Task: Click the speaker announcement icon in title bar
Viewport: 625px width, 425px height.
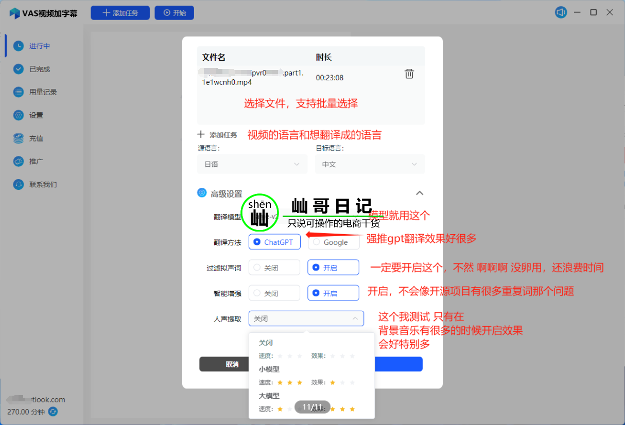Action: click(x=561, y=12)
